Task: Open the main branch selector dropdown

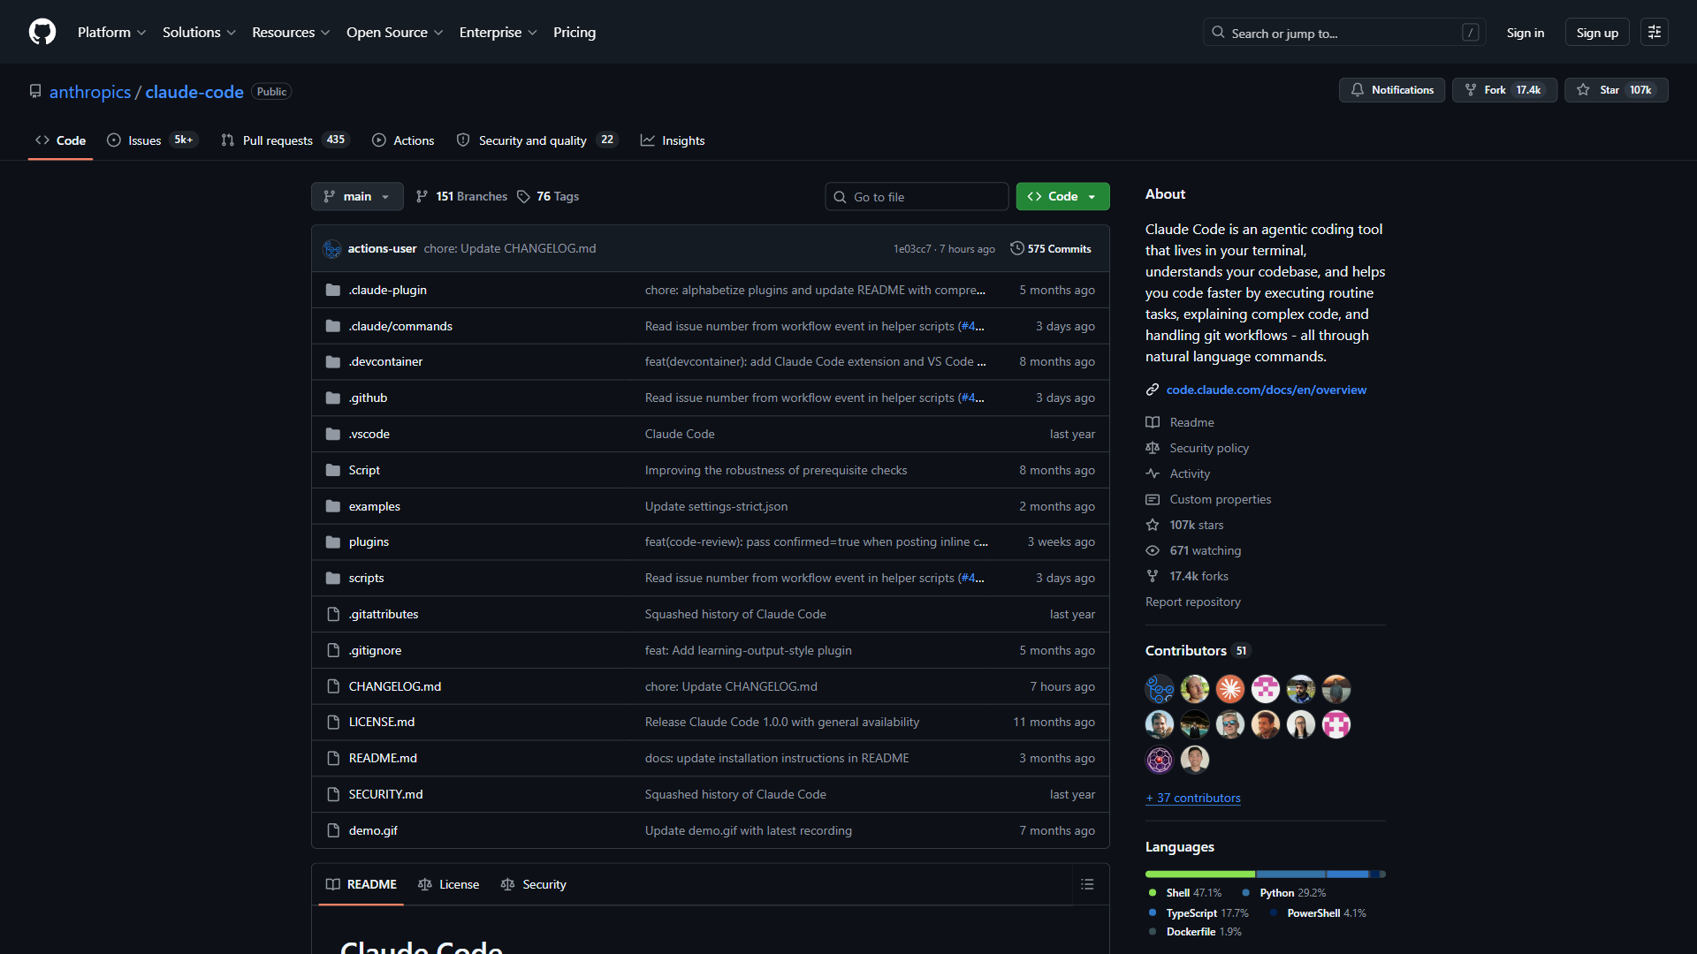Action: coord(357,196)
